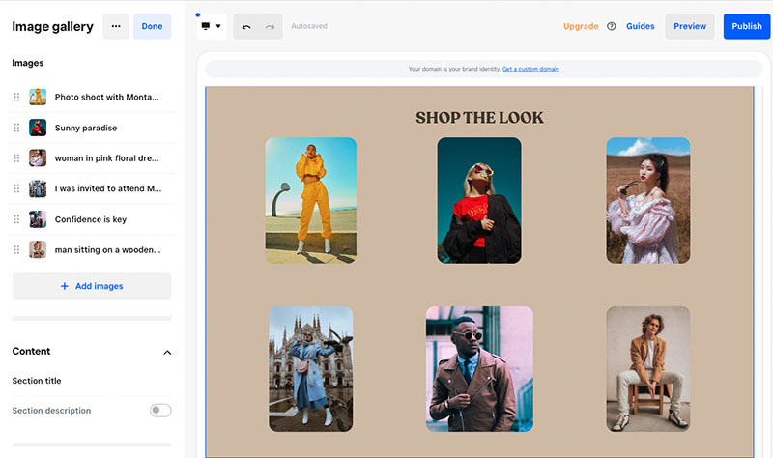Open the 'Confidence is key' image entry
The height and width of the screenshot is (458, 773).
[92, 219]
